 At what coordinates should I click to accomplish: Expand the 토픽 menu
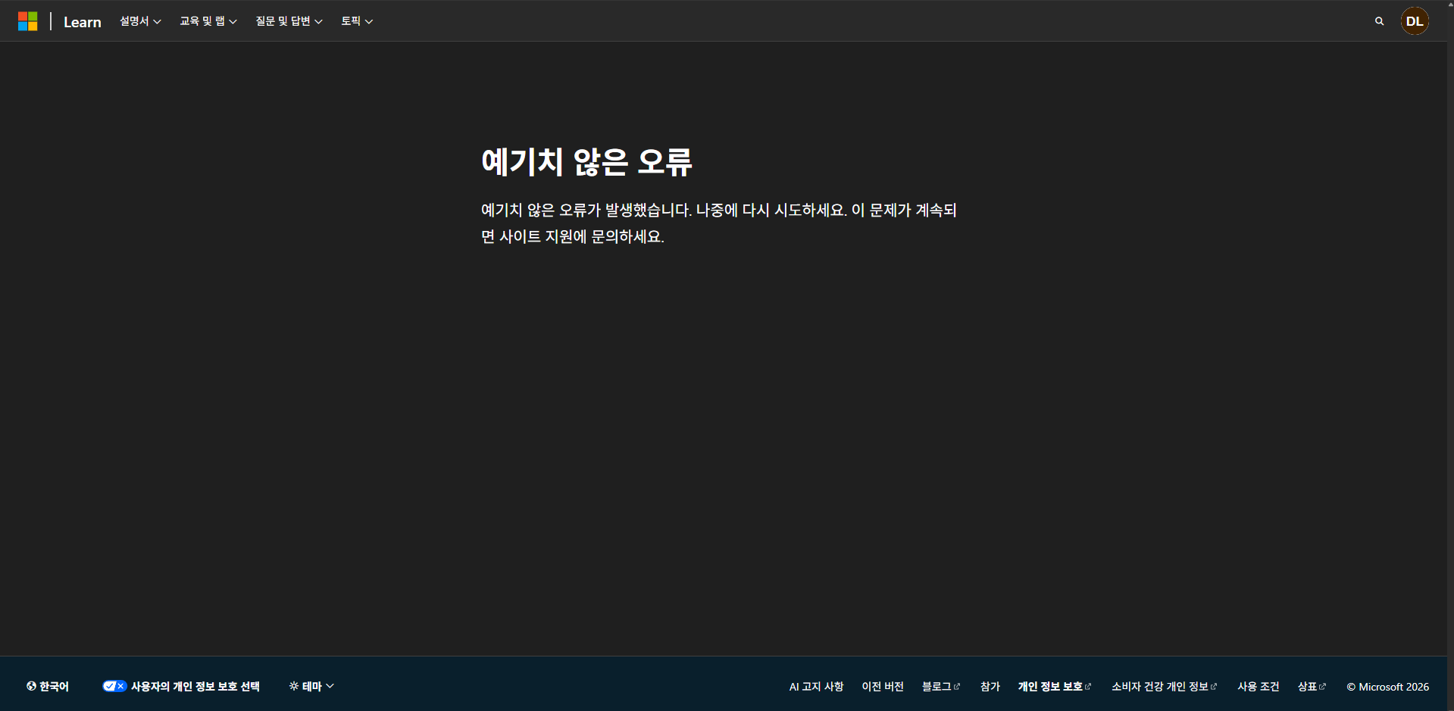(357, 21)
